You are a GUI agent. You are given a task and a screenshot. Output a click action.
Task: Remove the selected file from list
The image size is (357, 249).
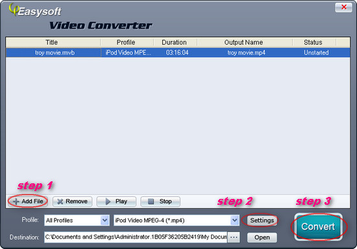[72, 202]
